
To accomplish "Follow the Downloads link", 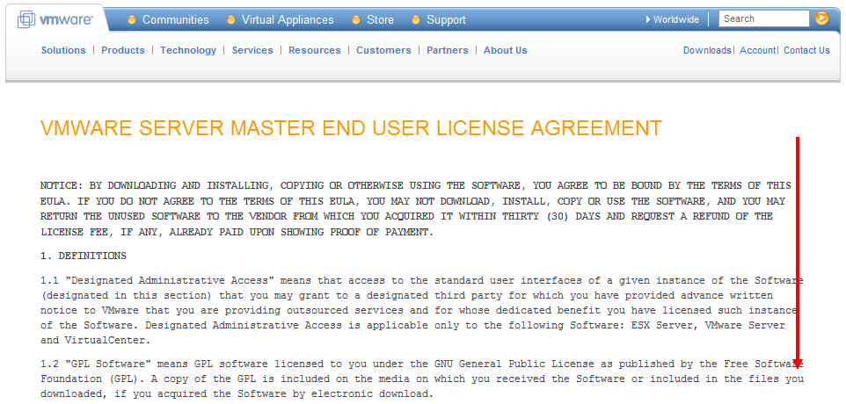I will coord(707,50).
